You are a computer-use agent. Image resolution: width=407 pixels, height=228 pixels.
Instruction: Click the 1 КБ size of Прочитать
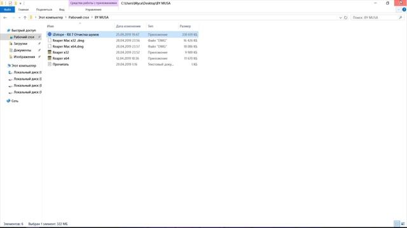194,64
